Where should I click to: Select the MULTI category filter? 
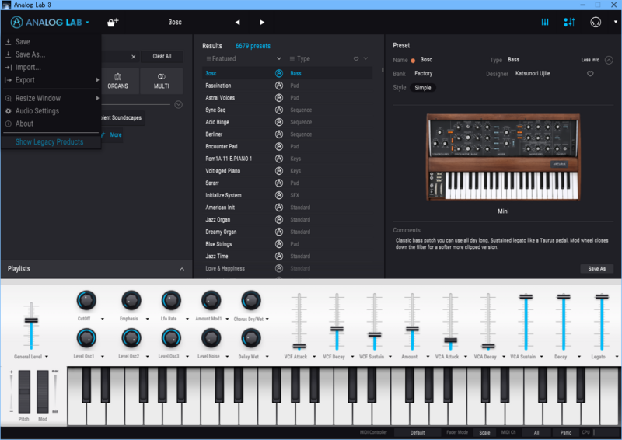(162, 81)
